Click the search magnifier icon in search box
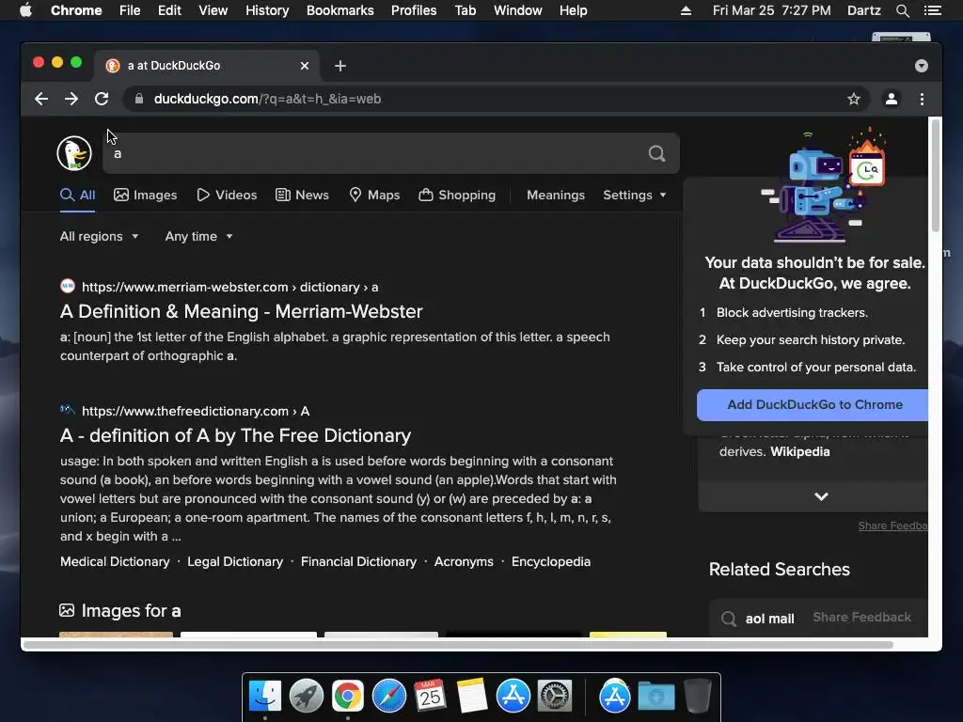This screenshot has height=722, width=963. (656, 153)
